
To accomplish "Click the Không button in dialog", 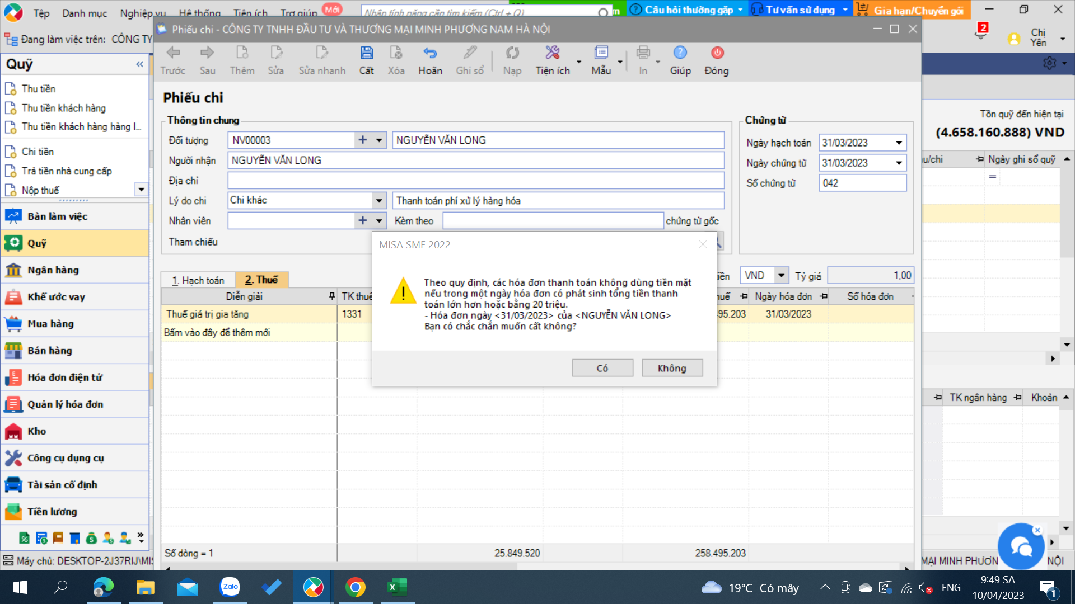I will pos(672,368).
